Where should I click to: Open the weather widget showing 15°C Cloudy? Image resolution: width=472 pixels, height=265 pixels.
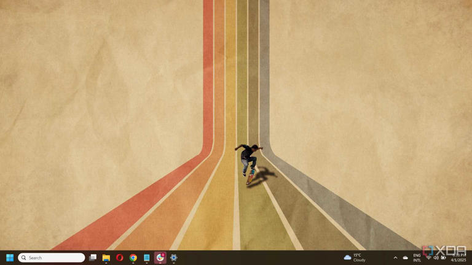click(355, 258)
